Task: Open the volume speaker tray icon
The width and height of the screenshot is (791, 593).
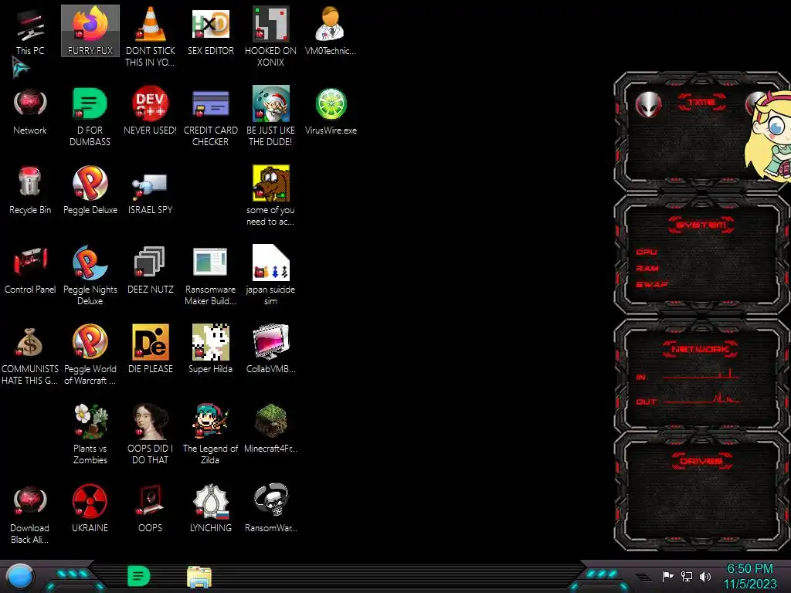Action: coord(705,576)
